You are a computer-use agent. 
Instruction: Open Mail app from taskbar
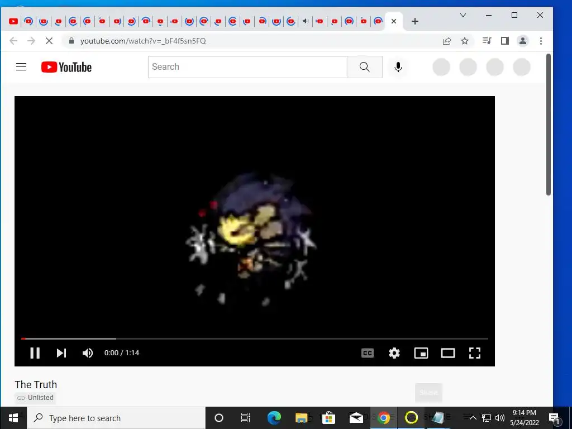[356, 418]
